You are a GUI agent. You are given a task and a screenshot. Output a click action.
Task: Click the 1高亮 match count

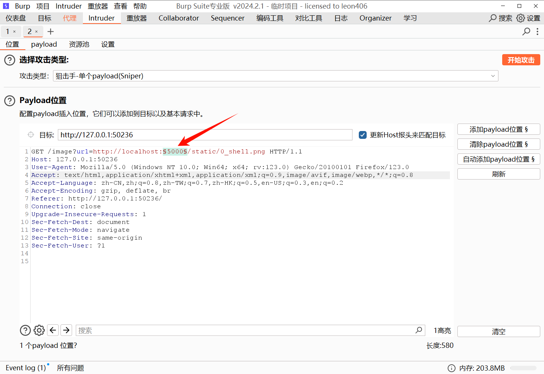tap(442, 331)
